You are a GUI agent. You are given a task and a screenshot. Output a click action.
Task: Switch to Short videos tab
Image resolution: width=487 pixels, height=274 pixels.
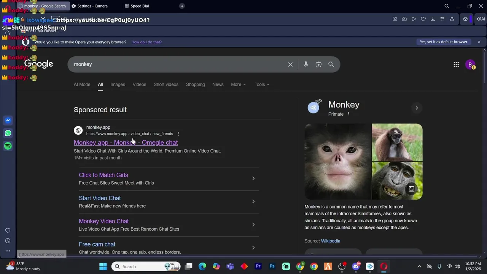click(166, 84)
